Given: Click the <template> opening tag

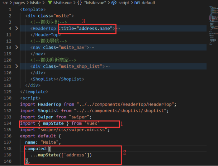Looking at the screenshot, I should (33, 9).
